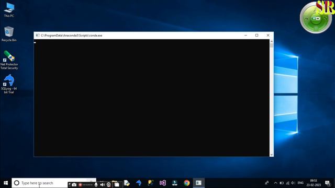Open the dark terminal-like taskbar icon
Viewport: 335px width, 188px height.
(174, 183)
